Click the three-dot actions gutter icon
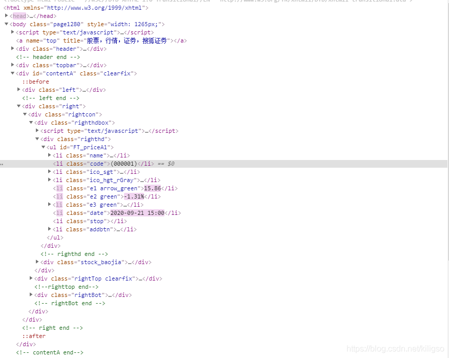 [2, 164]
